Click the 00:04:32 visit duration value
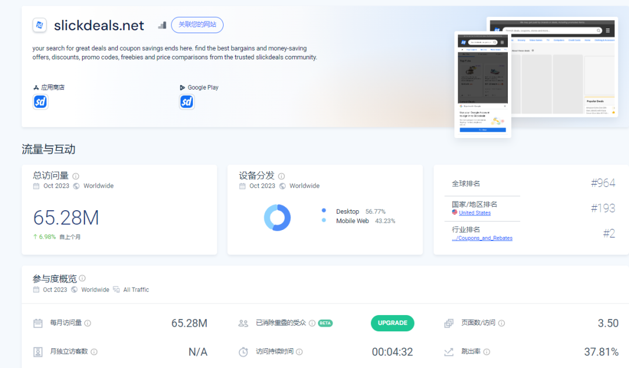Screen dimensions: 629x368 pos(393,352)
